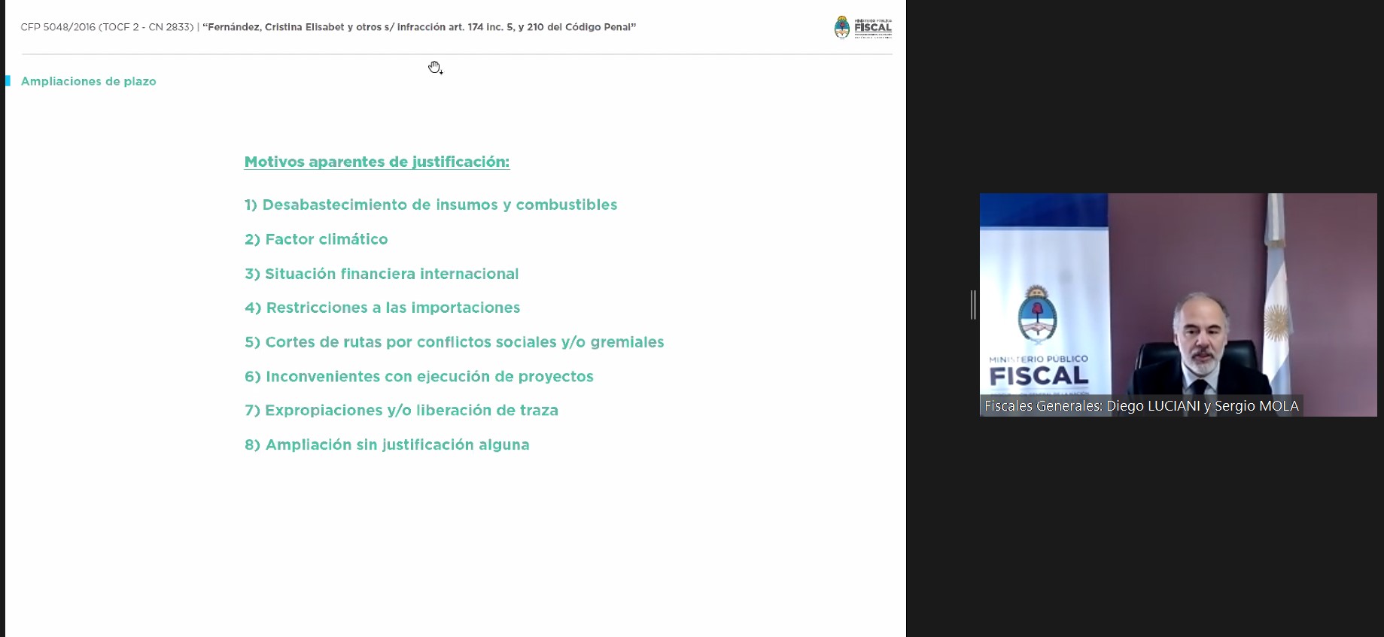Screen dimensions: 1384x637
Task: Click the Ampliaciones de plazo section title
Action: point(89,81)
